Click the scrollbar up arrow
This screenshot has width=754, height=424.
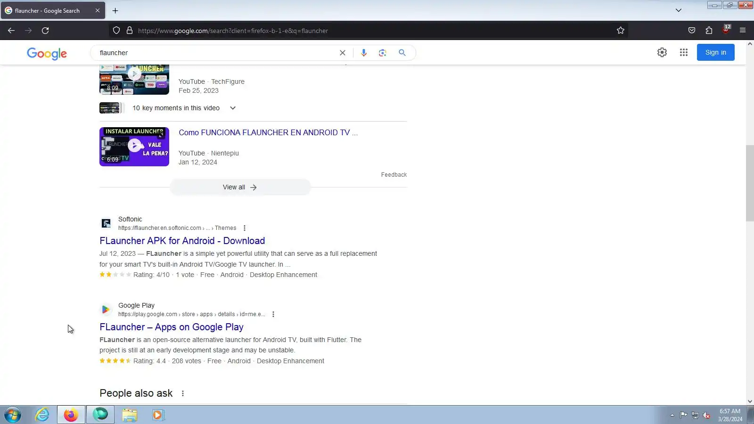pyautogui.click(x=750, y=44)
